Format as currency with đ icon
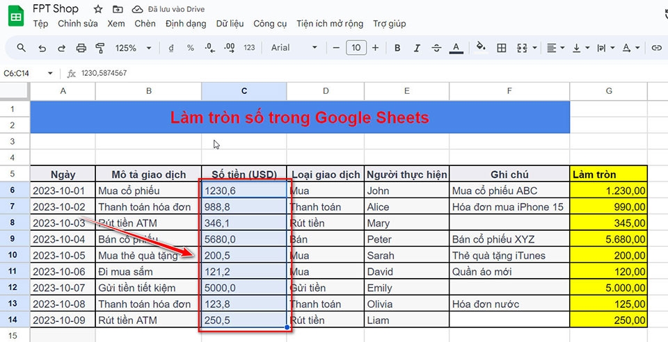This screenshot has width=668, height=342. point(171,48)
